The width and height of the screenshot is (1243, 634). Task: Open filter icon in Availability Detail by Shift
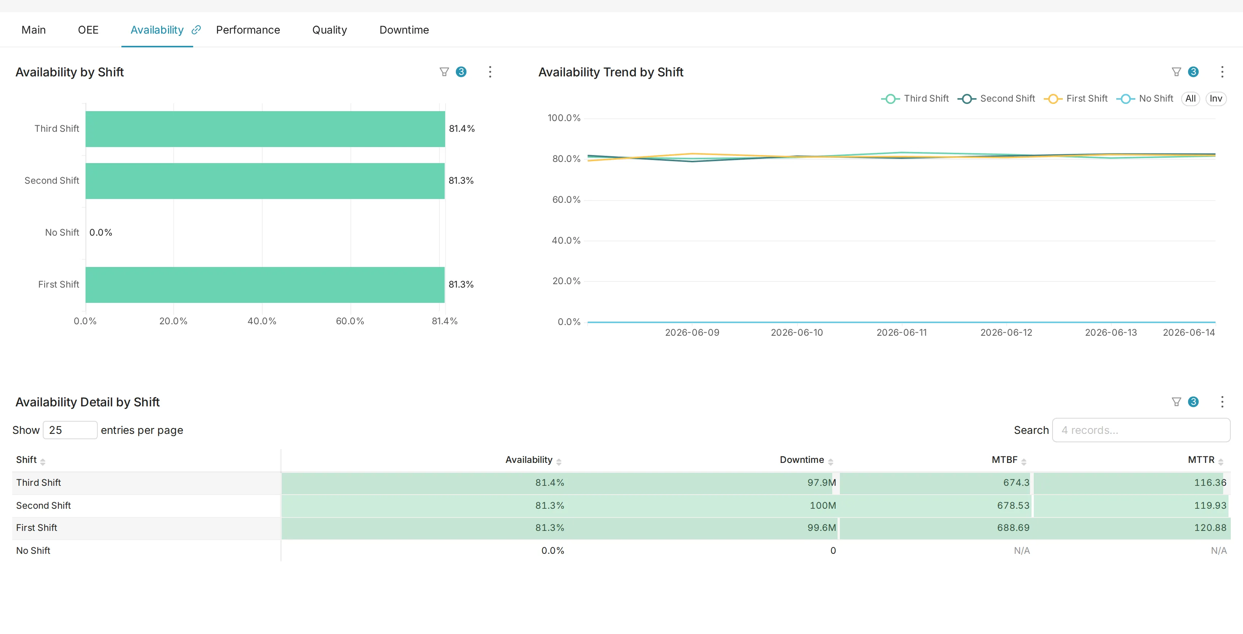1176,402
